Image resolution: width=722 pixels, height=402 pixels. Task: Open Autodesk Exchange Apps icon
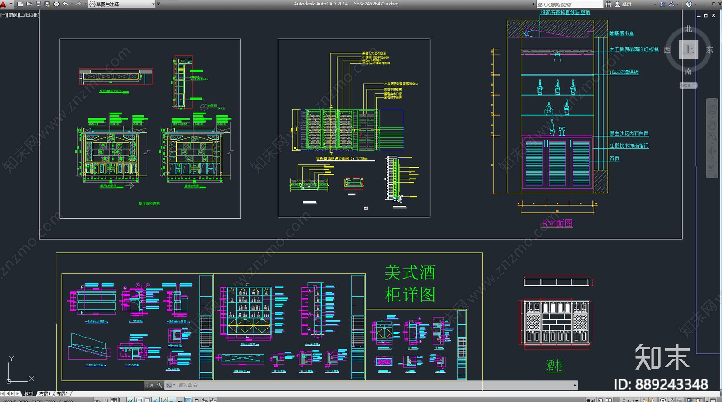pyautogui.click(x=662, y=4)
